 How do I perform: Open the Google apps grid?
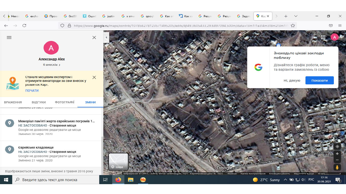coord(323,37)
